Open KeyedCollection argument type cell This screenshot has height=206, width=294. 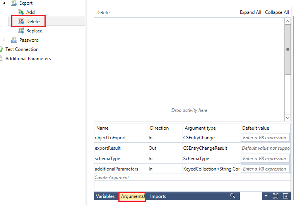(211, 169)
